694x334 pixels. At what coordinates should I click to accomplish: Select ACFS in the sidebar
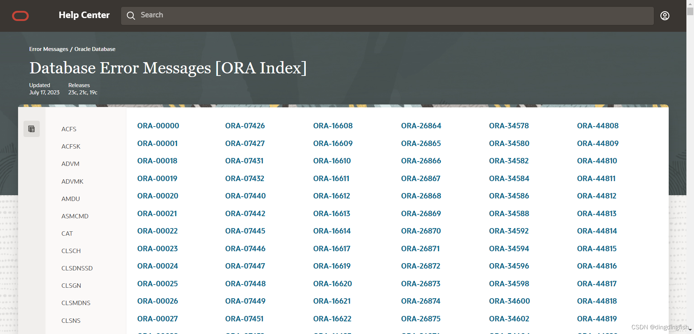(x=69, y=129)
